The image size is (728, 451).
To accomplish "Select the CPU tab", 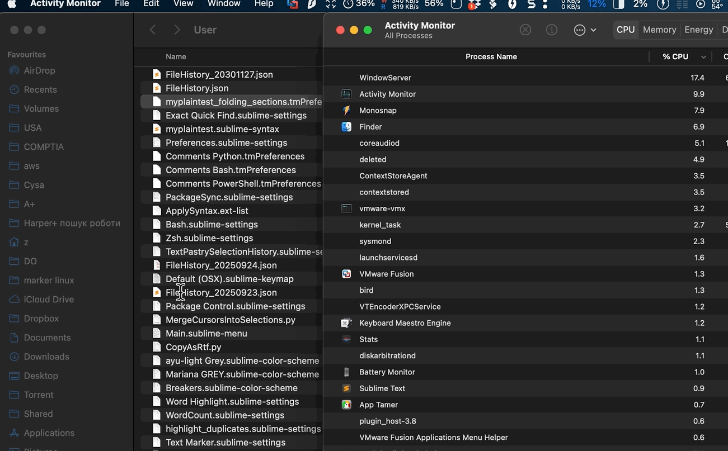I will (625, 30).
